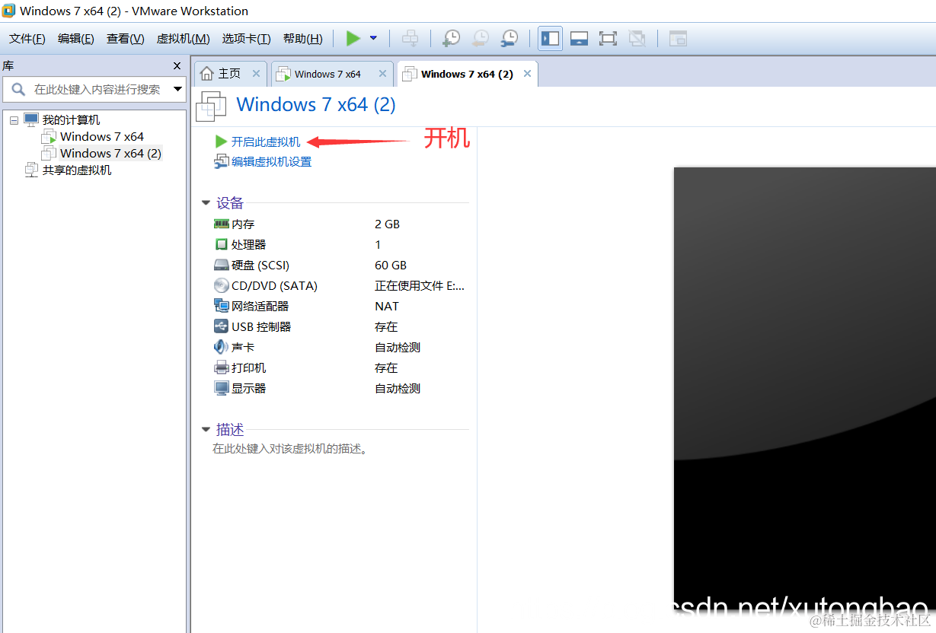Image resolution: width=936 pixels, height=633 pixels.
Task: Click the CD/DVD (SATA) disc icon
Action: (x=221, y=285)
